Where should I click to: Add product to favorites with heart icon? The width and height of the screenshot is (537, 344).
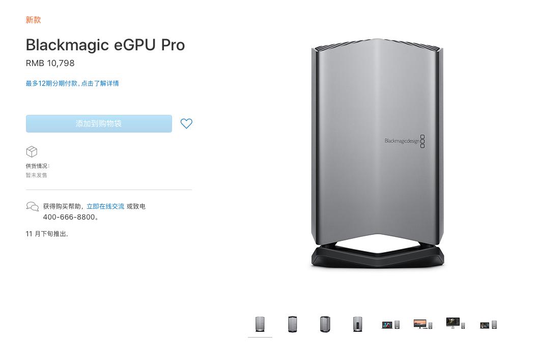186,123
